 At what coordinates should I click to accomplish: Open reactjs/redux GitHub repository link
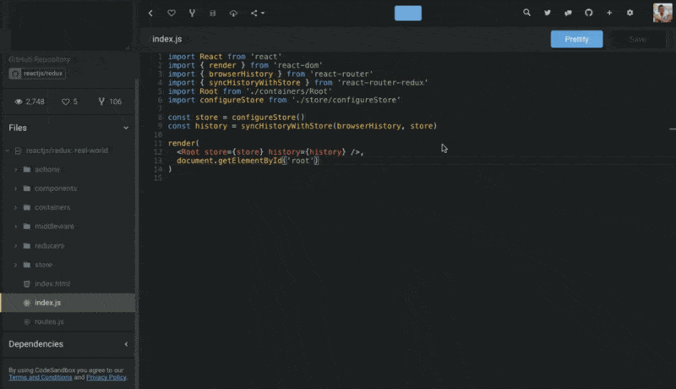(37, 74)
